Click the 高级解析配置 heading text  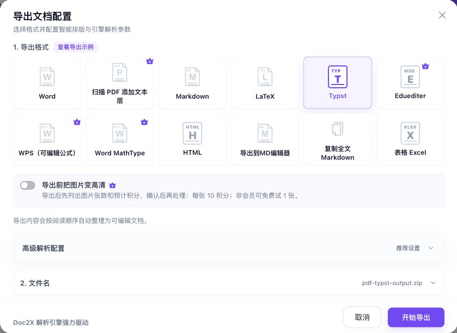(44, 248)
